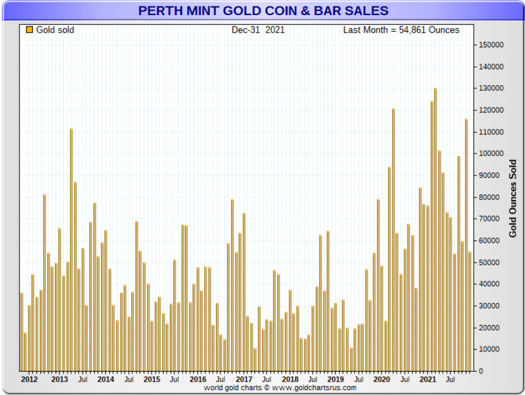Image resolution: width=525 pixels, height=395 pixels.
Task: Click the 2019 x-axis label
Action: 335,379
